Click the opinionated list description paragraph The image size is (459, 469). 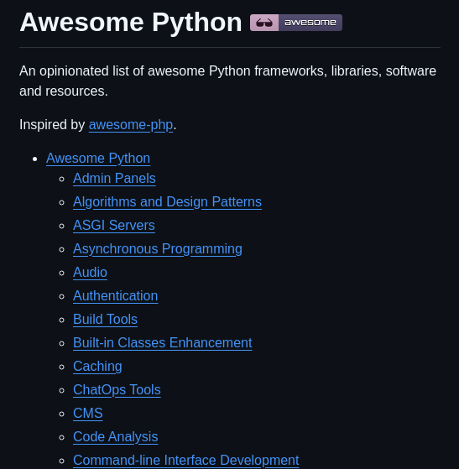pyautogui.click(x=227, y=81)
